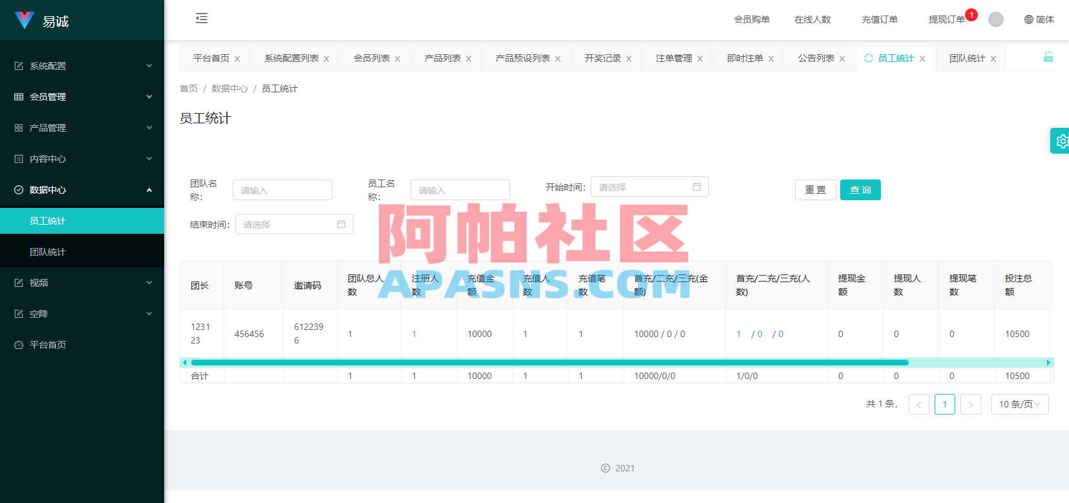Open 充值订单 in the top bar
The height and width of the screenshot is (503, 1069).
click(880, 19)
